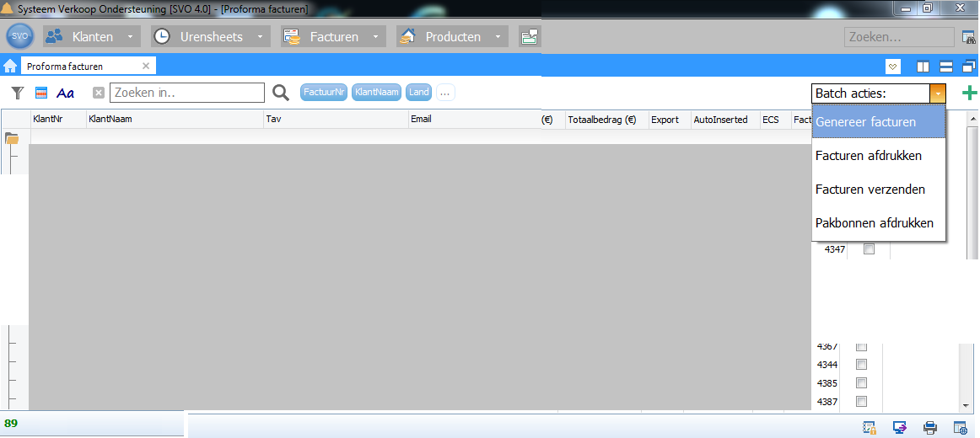This screenshot has width=980, height=438.
Task: Click the KlantNaam search filter tag
Action: pos(376,93)
